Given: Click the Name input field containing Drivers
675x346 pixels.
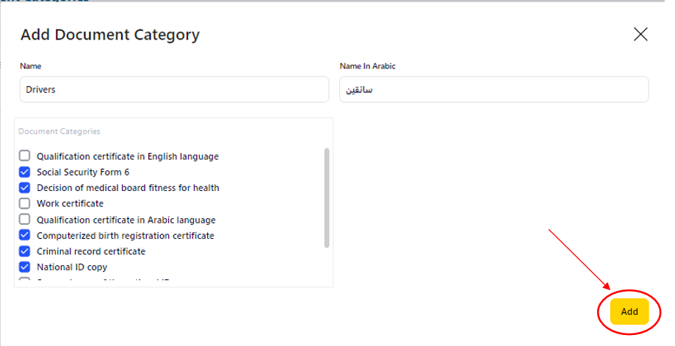Looking at the screenshot, I should (x=174, y=90).
